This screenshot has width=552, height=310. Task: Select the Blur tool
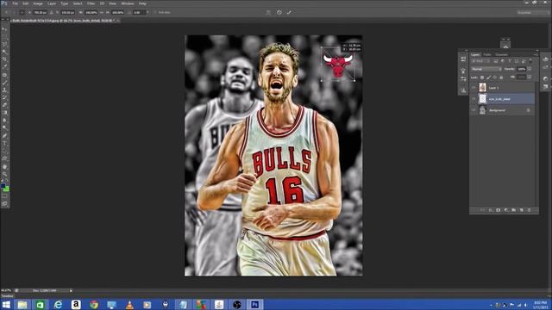click(5, 121)
